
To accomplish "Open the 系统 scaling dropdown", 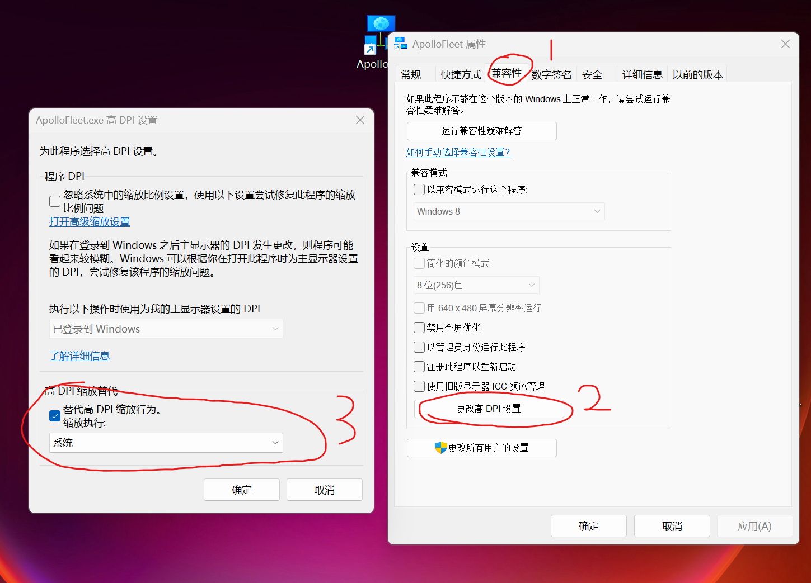I will point(166,443).
